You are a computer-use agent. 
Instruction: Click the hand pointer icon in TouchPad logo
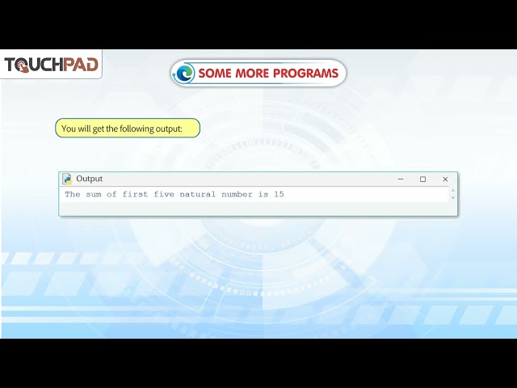tap(24, 66)
